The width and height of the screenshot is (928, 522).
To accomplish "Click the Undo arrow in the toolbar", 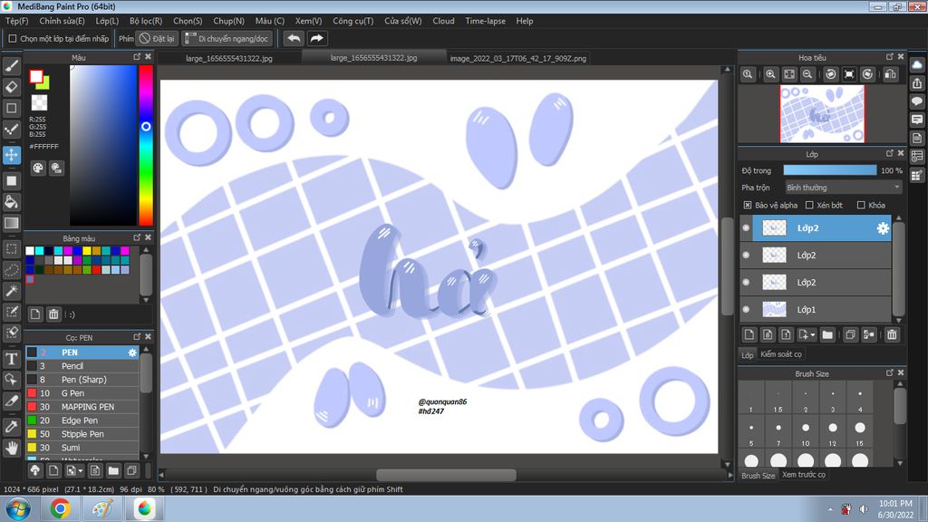I will (x=294, y=38).
